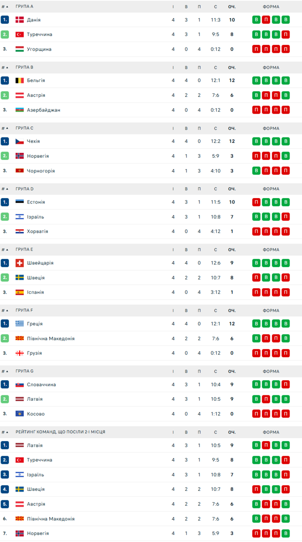Click the rank 5 badge beside Австрія
The height and width of the screenshot is (542, 302).
pos(5,504)
